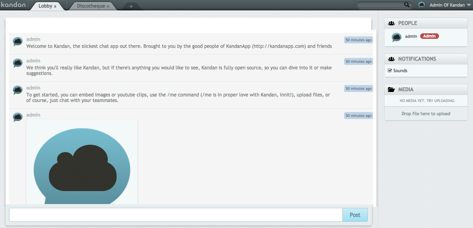Screen dimensions: 473x228
Task: Click the red Admin badge next to admin
Action: click(429, 36)
